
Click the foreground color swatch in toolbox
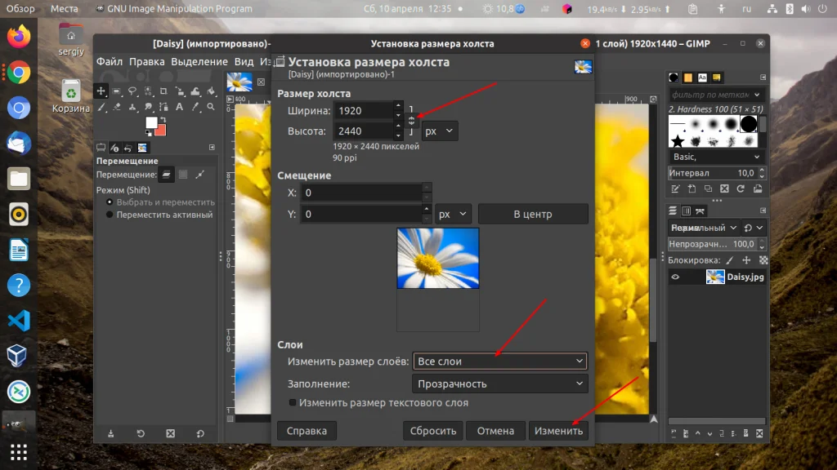(151, 122)
